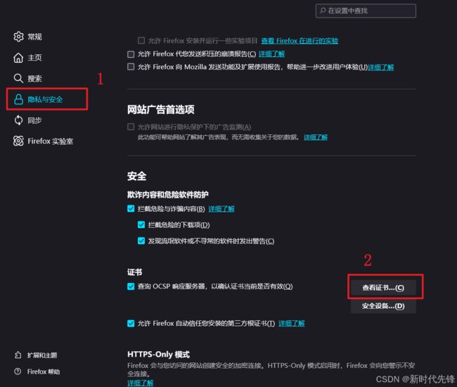
Task: Click the HTTPS-Only 模式 heading
Action: (159, 355)
